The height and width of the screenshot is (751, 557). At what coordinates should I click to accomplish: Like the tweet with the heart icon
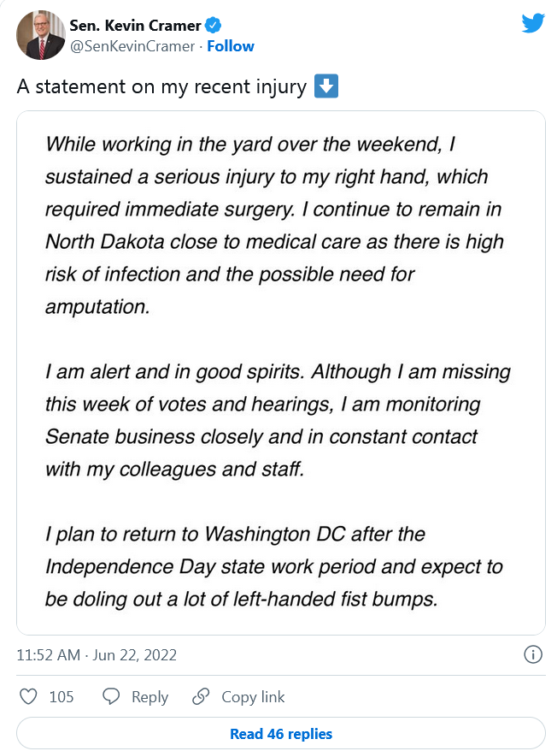28,696
